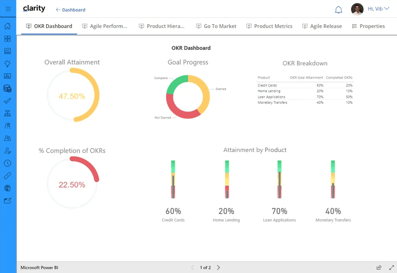
Task: Open the hamburger menu icon
Action: pyautogui.click(x=8, y=9)
